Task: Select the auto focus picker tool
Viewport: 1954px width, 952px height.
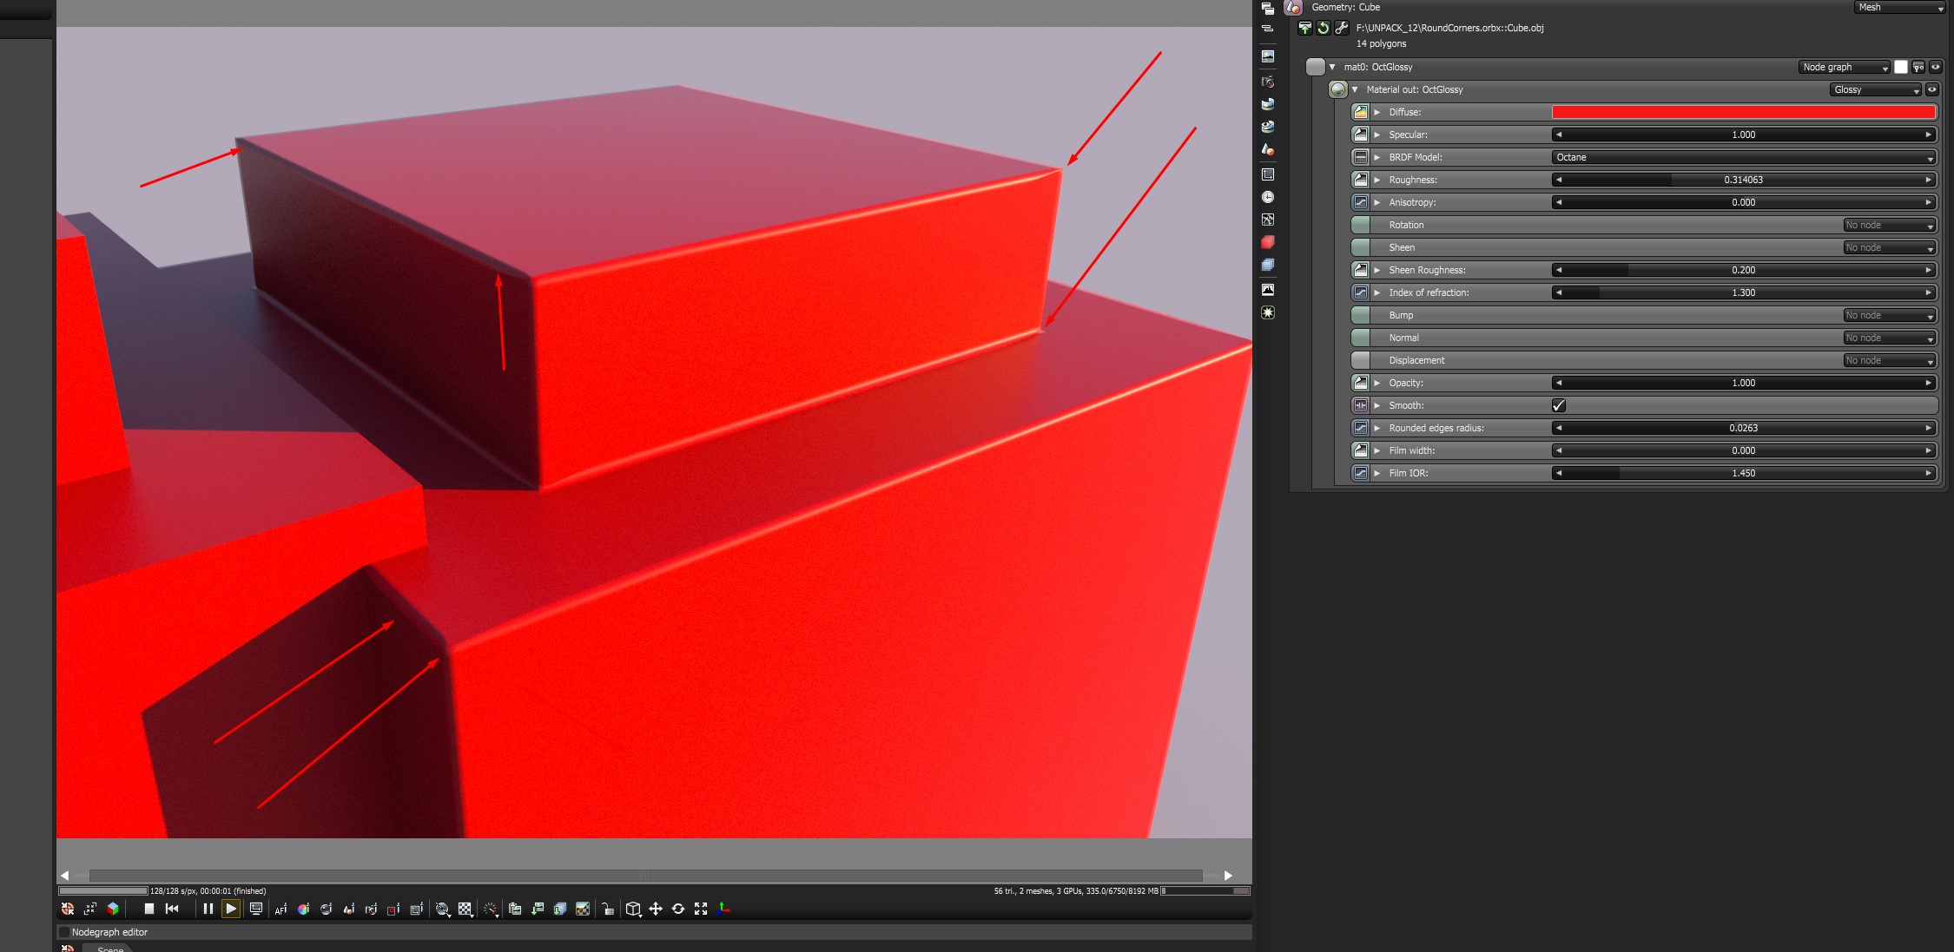Action: [281, 909]
